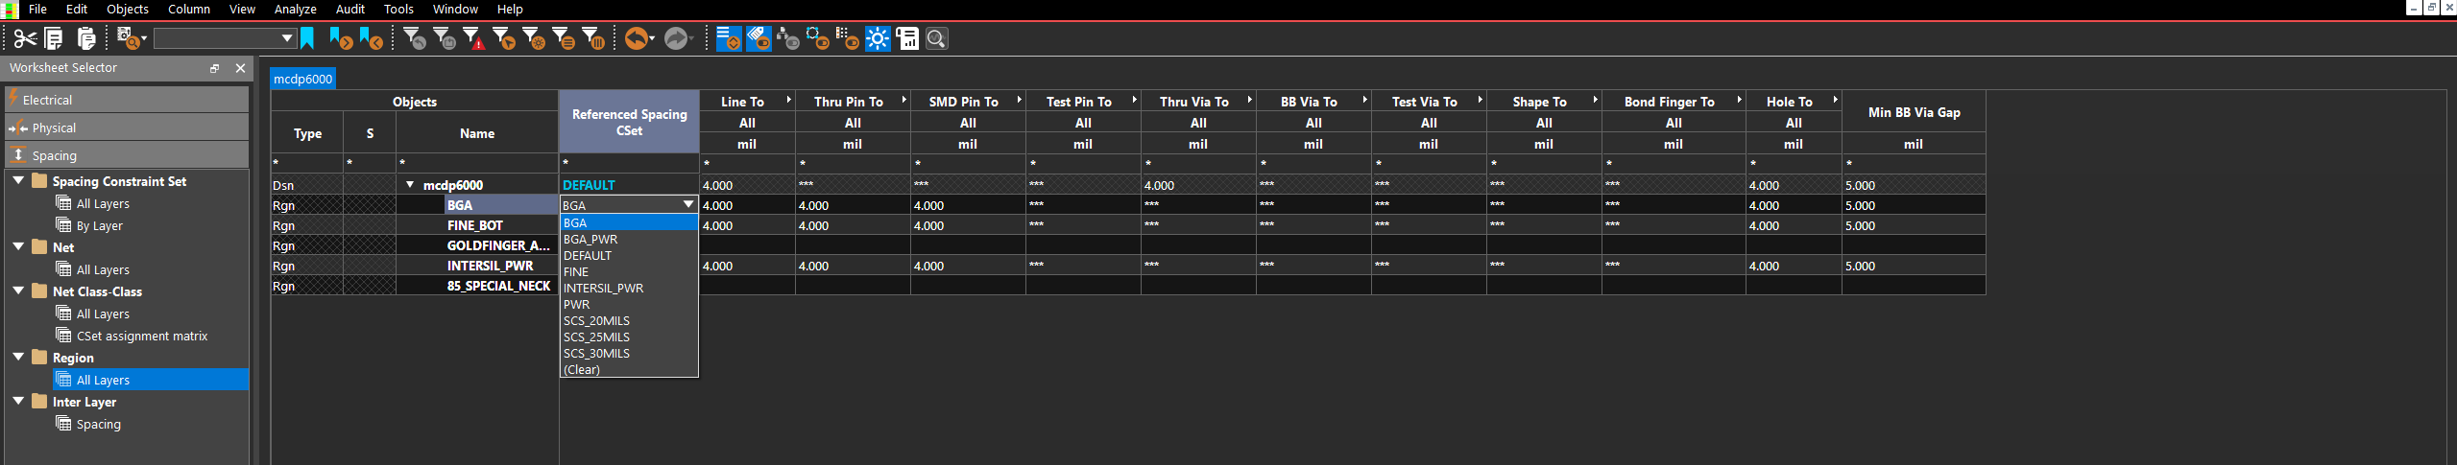This screenshot has height=465, width=2457.
Task: Click the Paste clipboard icon
Action: click(x=86, y=38)
